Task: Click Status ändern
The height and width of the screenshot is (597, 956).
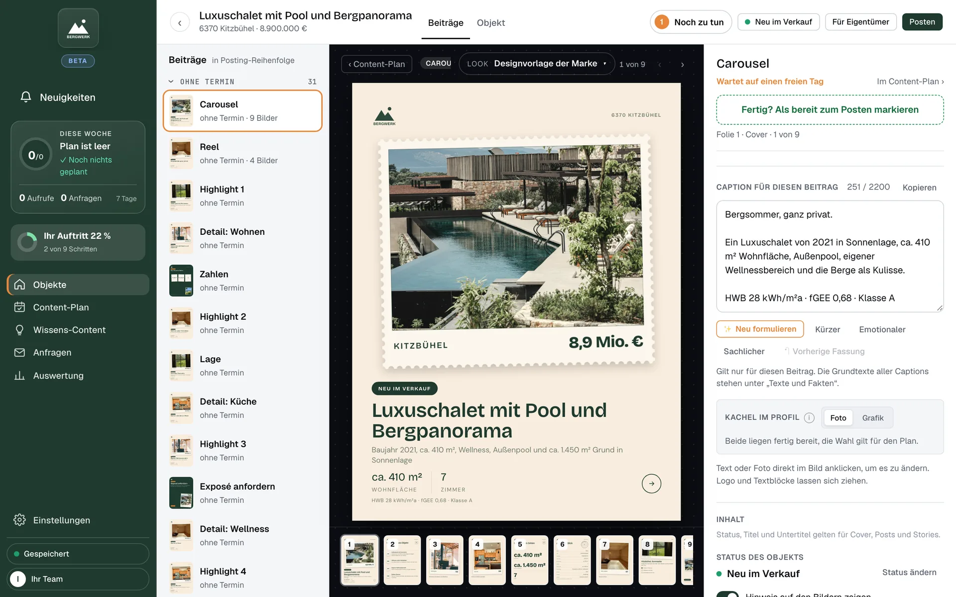Action: (909, 572)
